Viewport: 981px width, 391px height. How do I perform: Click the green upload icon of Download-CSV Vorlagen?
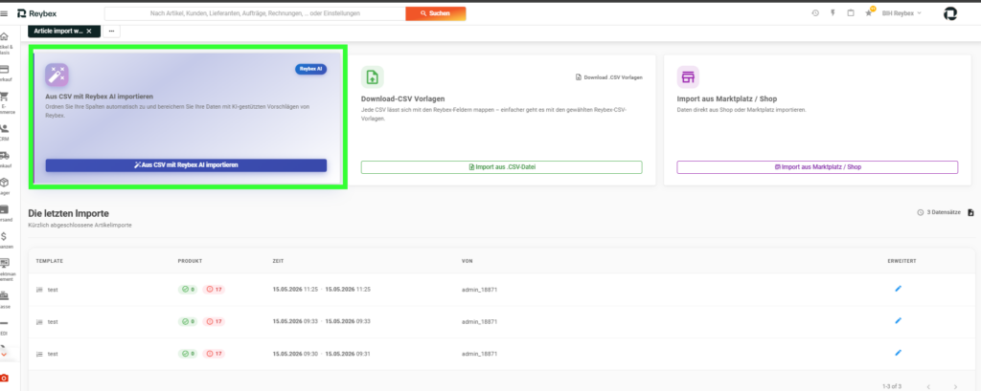point(373,76)
